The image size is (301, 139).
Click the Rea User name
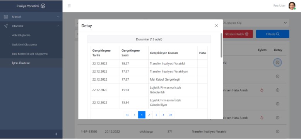[279, 6]
